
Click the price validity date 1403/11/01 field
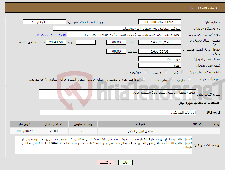160,51
